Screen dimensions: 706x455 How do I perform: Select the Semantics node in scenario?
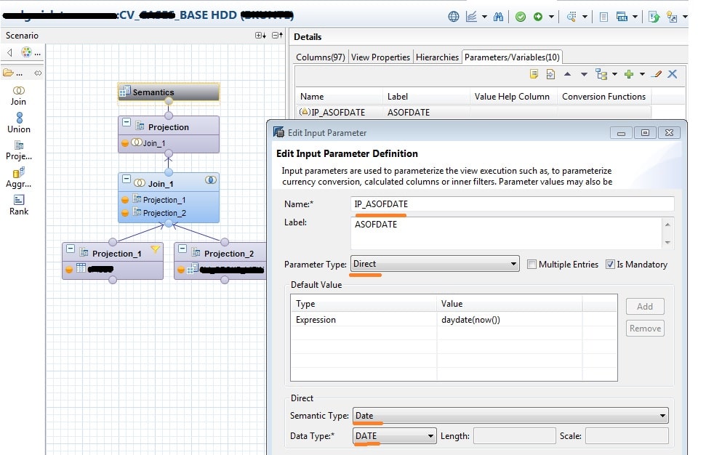(x=169, y=92)
